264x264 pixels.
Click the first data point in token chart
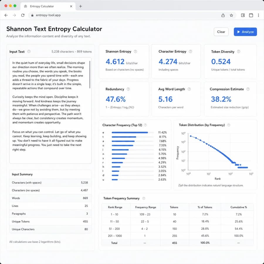click(x=191, y=136)
